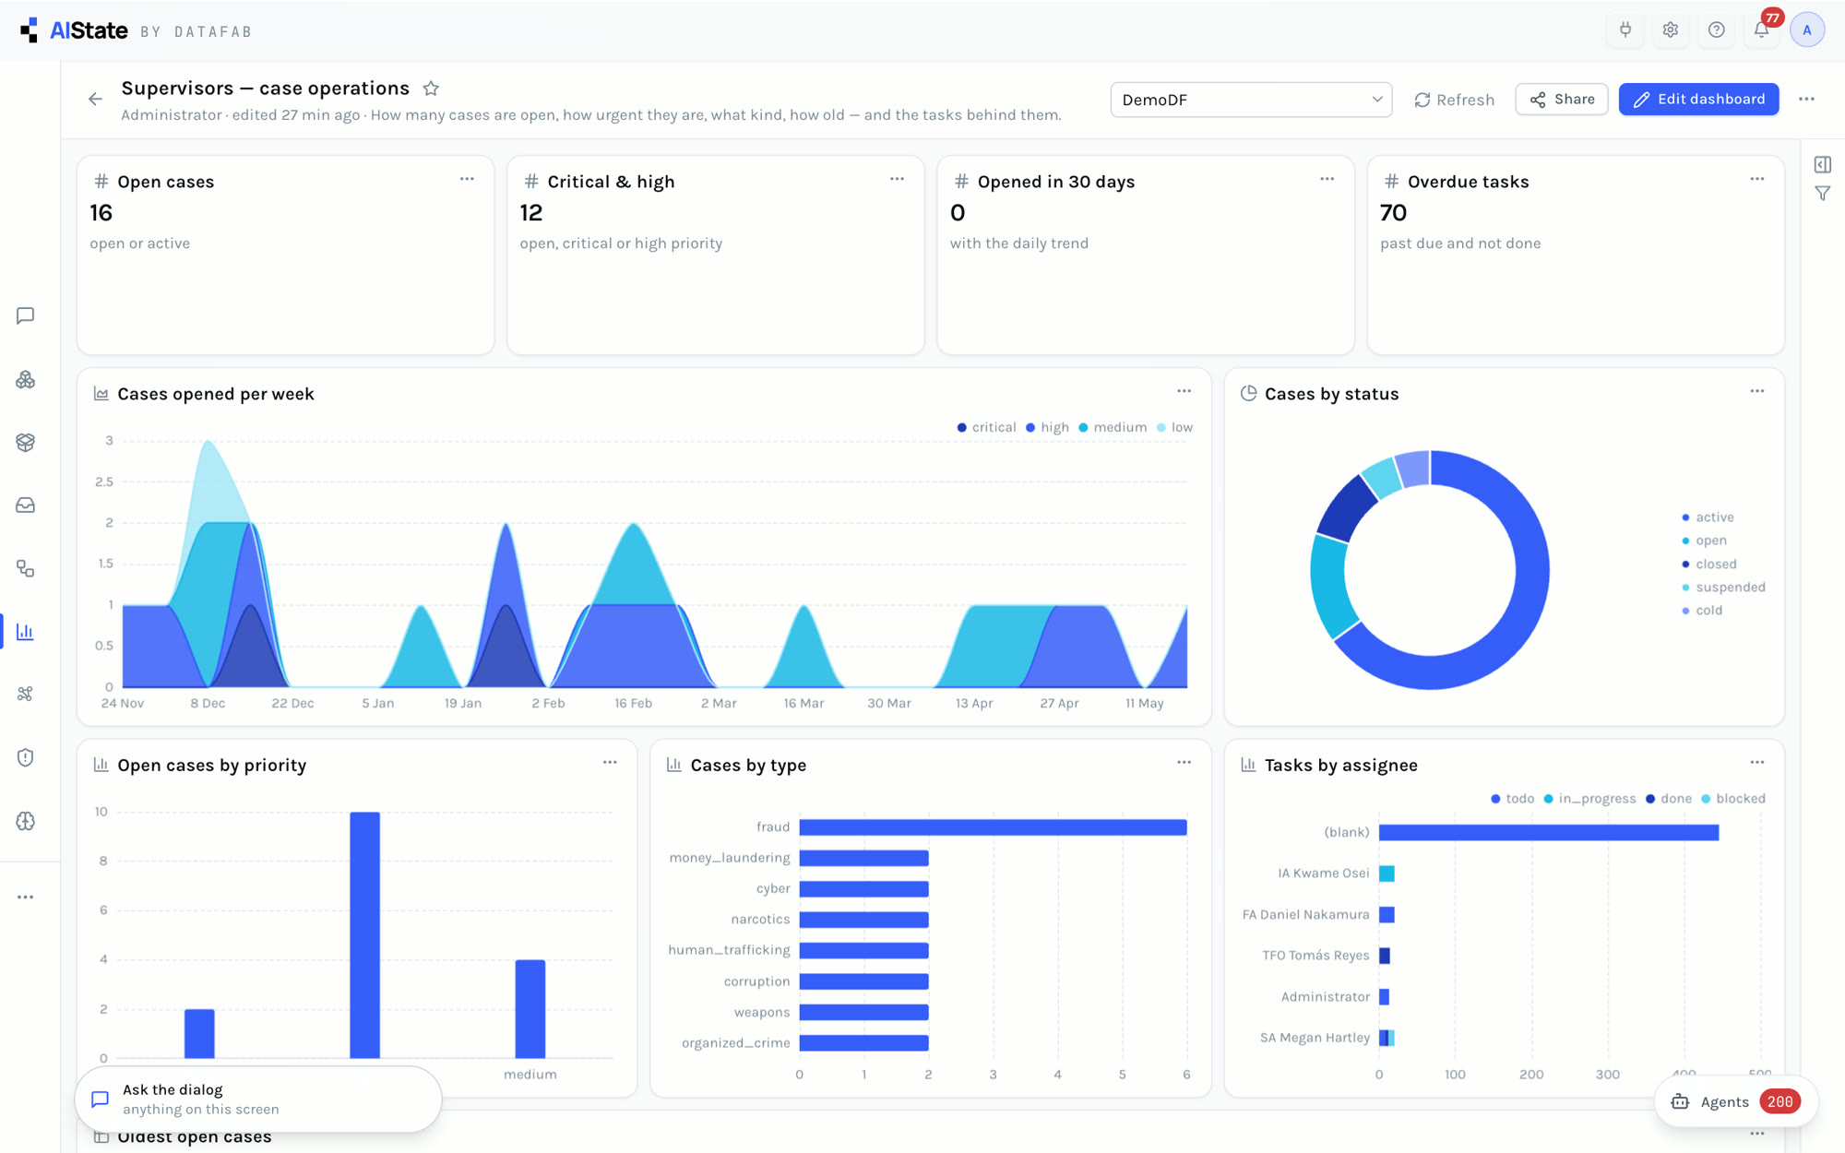The width and height of the screenshot is (1845, 1153).
Task: Expand the sidebar more options ellipsis
Action: click(26, 897)
